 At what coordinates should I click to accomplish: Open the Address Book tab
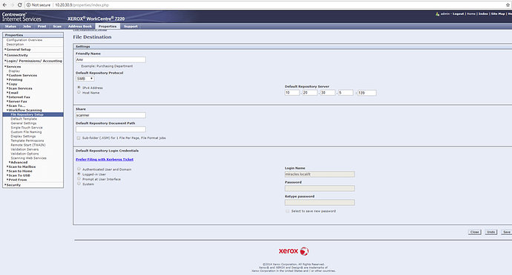[79, 26]
